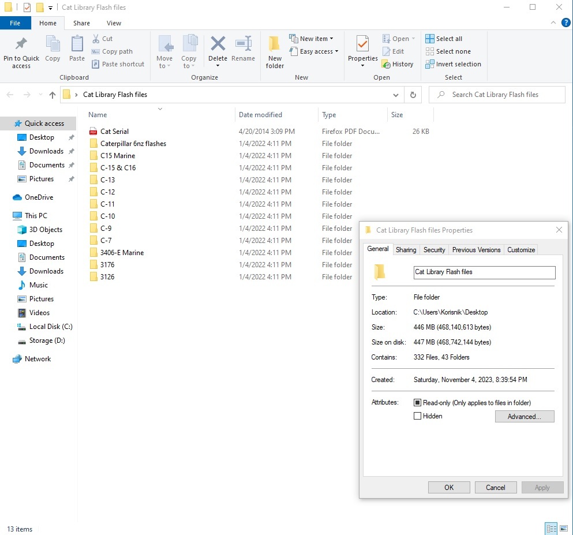Expand the Open button dropdown in ribbon

tap(414, 38)
